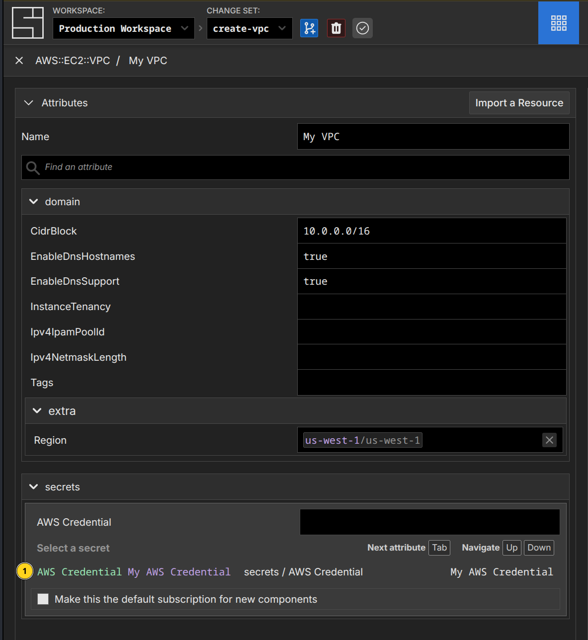Click the checkmark apply change set icon
588x640 pixels.
(362, 28)
